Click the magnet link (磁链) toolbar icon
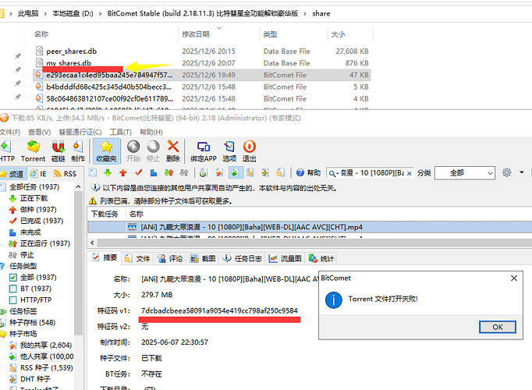532x390 pixels. coord(58,151)
